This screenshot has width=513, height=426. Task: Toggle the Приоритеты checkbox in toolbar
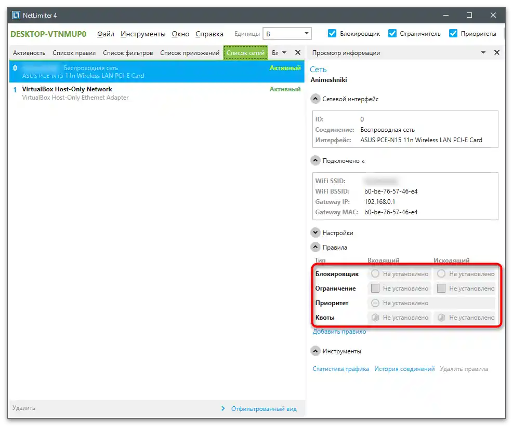click(x=453, y=33)
